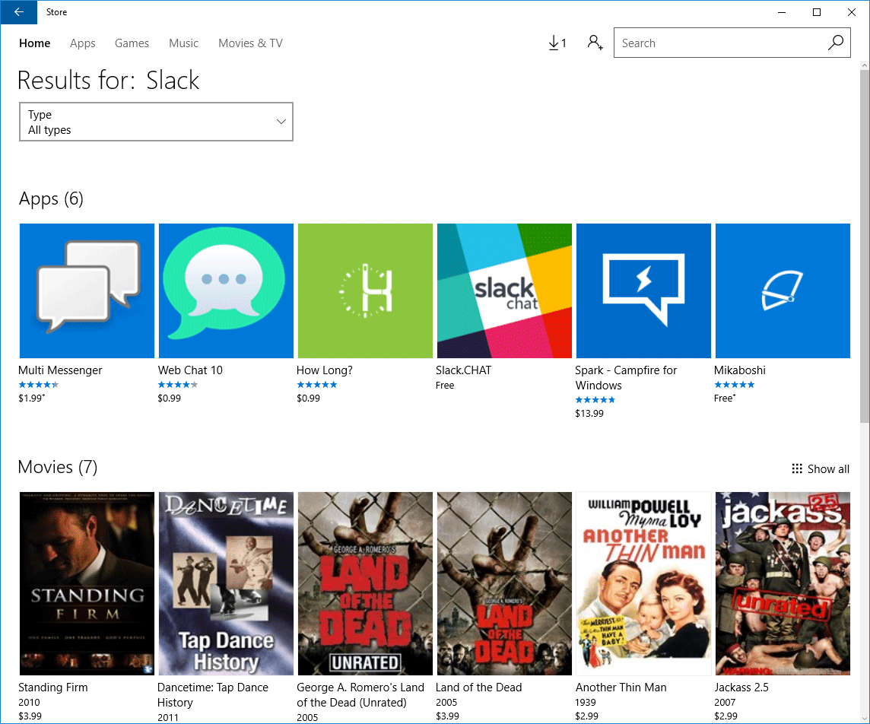Screen dimensions: 870x724
Task: Open the 2005 Land of the Dead poster
Action: point(504,583)
